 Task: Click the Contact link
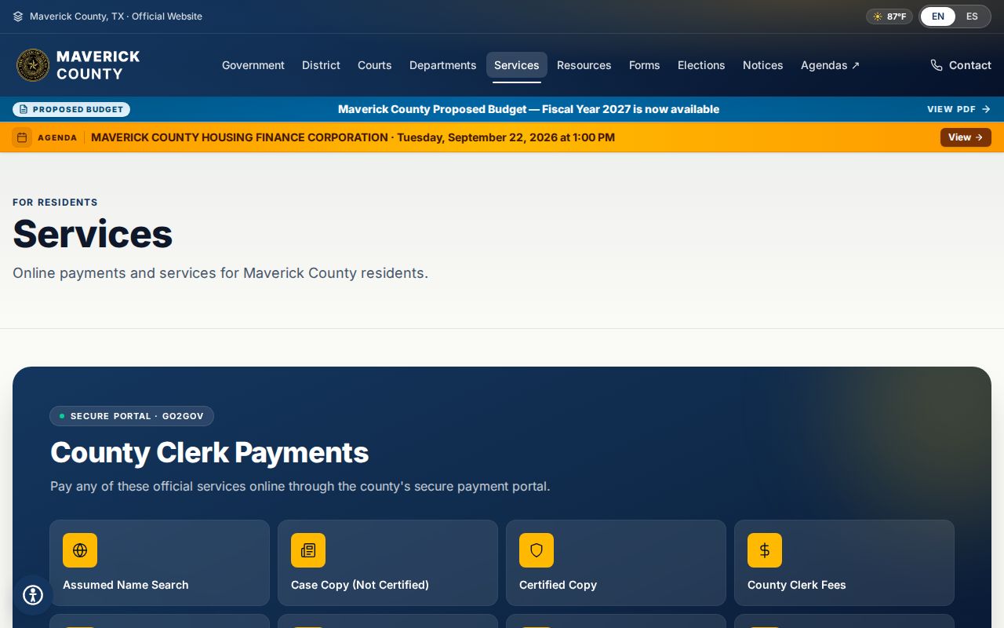click(961, 65)
